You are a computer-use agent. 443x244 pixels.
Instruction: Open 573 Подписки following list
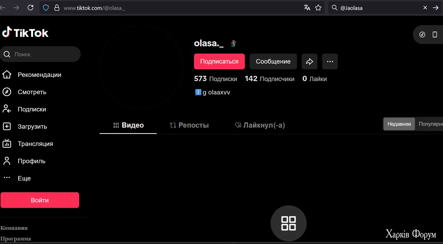pyautogui.click(x=215, y=79)
